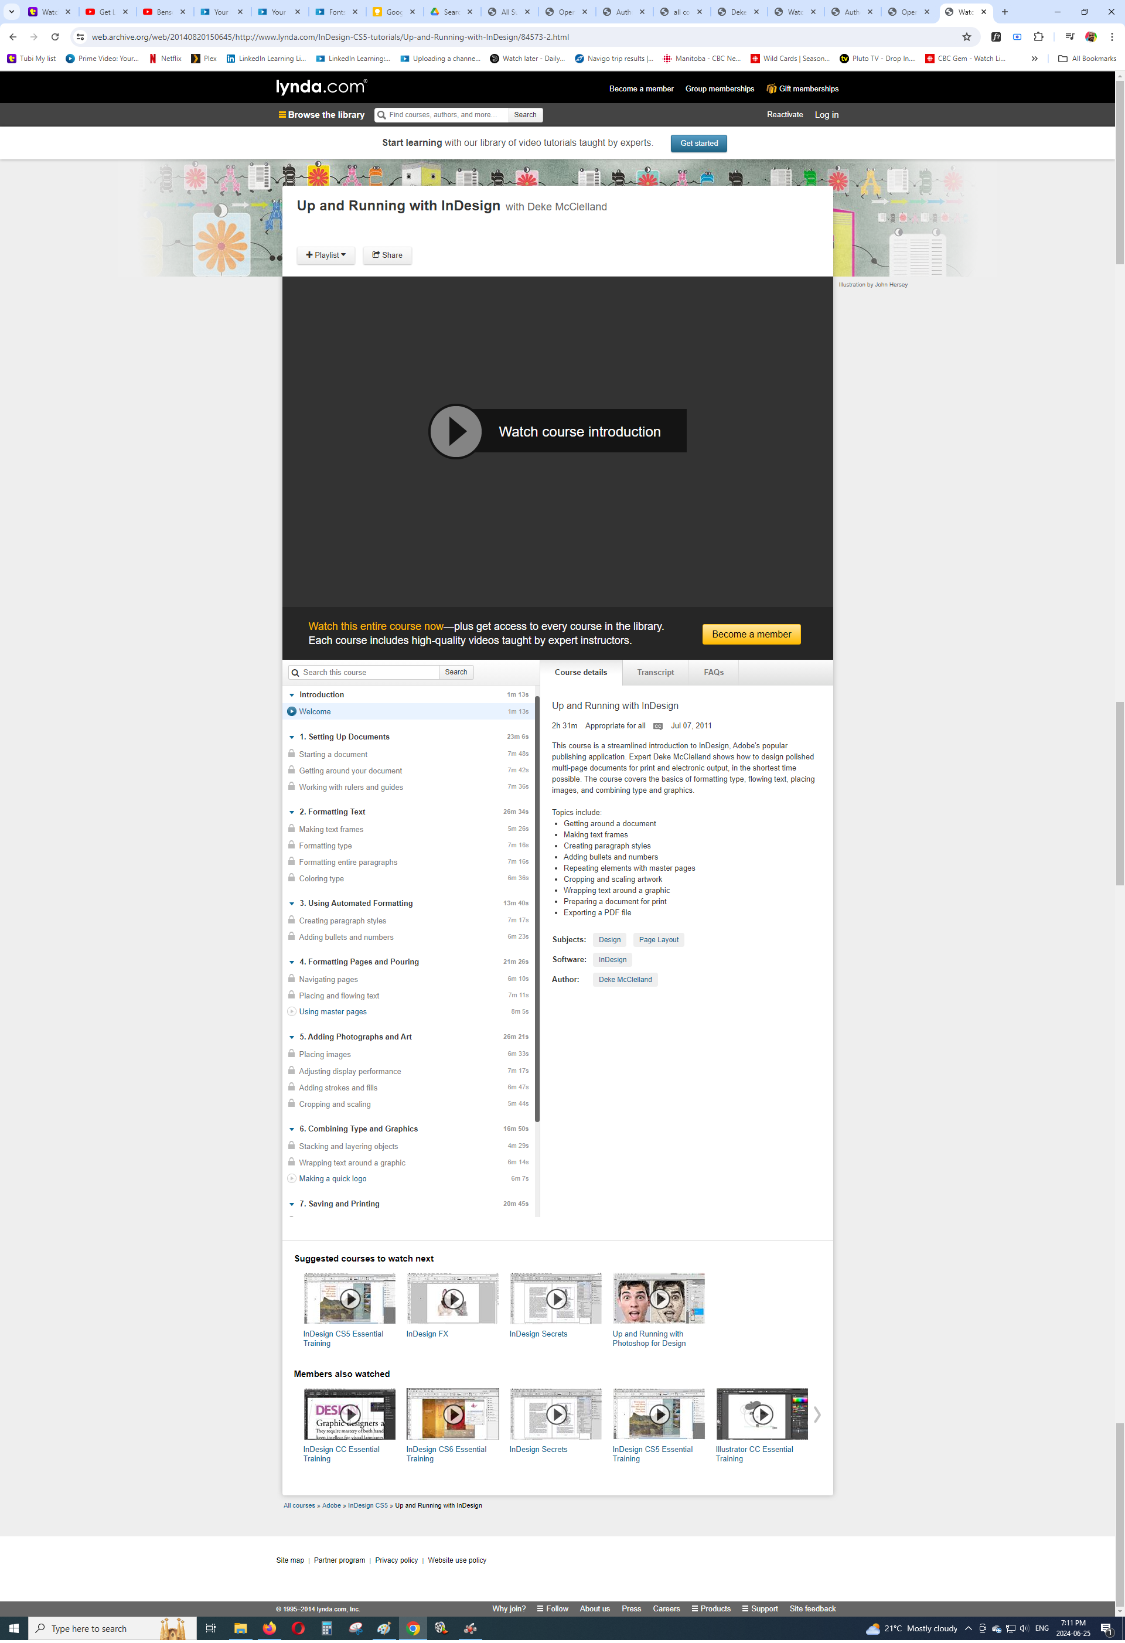
Task: Open Chrome extensions puzzle icon
Action: pyautogui.click(x=1038, y=37)
